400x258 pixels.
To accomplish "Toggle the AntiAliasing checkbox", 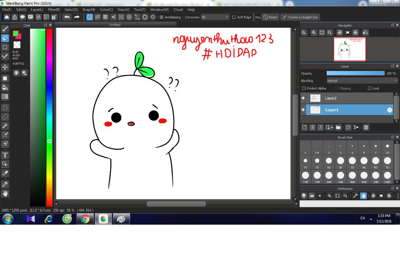I will click(161, 17).
